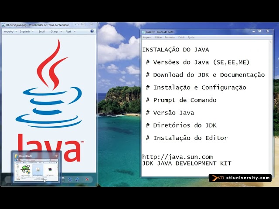The height and width of the screenshot is (209, 279).
Task: Click the '# Instalação do Editor' line
Action: 187,138
